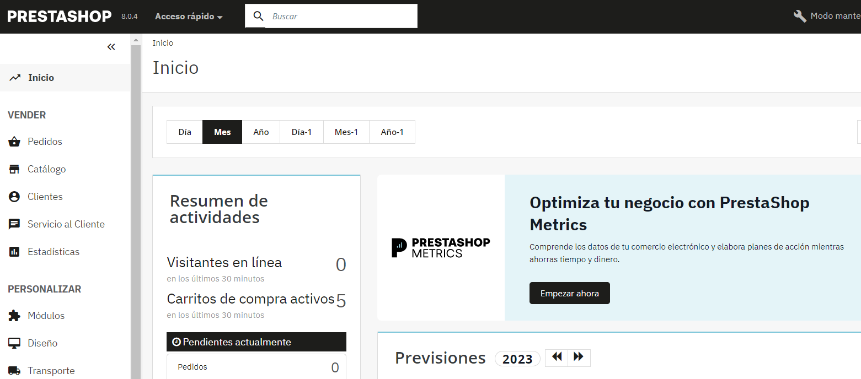Image resolution: width=861 pixels, height=379 pixels.
Task: Click the Inicio breadcrumb link
Action: tap(163, 43)
